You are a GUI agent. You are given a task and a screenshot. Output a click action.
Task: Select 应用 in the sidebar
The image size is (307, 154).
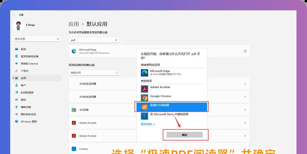tap(37, 78)
